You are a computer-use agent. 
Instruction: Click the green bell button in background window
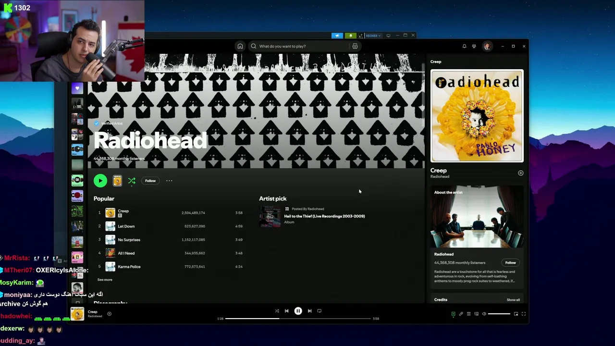[x=351, y=36]
